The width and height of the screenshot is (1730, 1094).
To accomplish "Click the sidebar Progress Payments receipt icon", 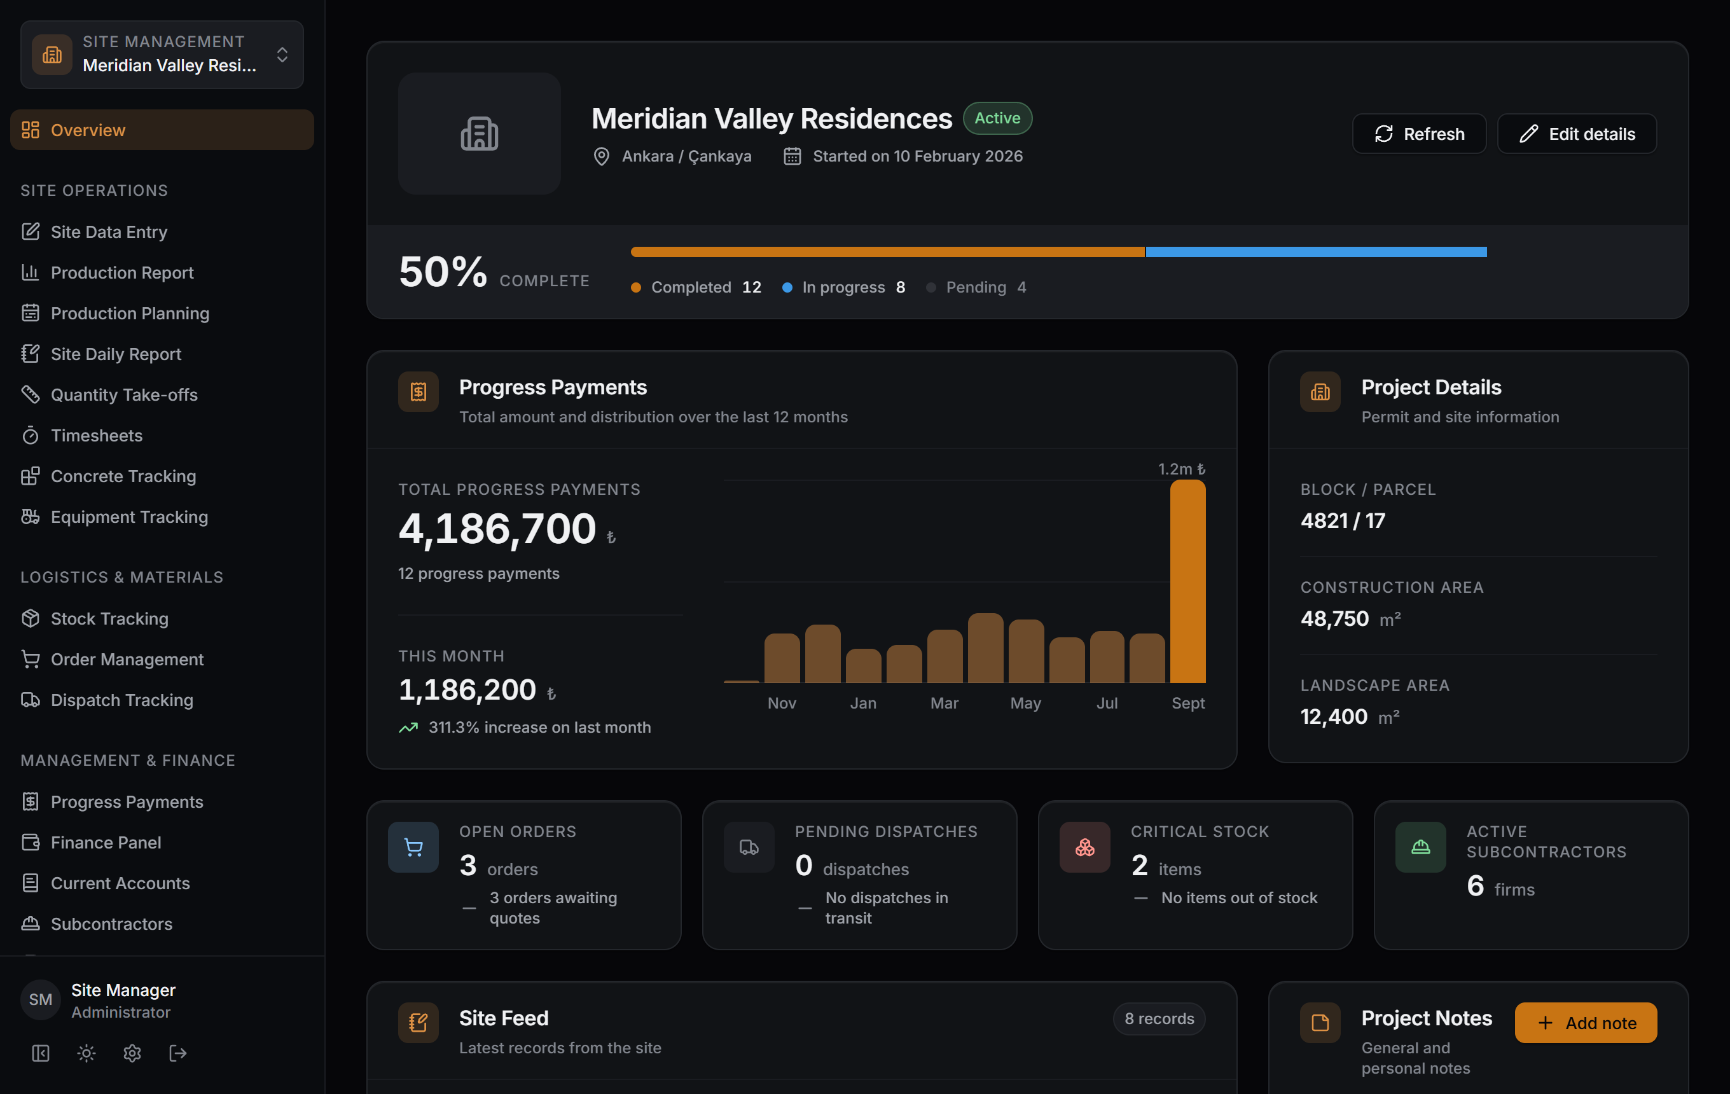I will (x=30, y=801).
